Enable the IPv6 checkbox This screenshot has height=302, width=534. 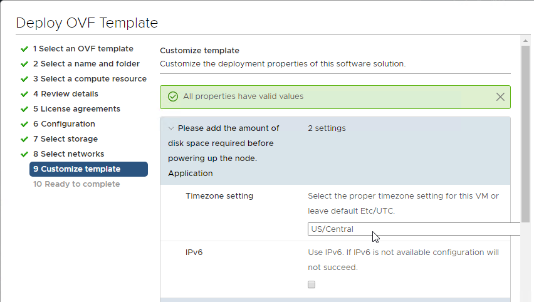coord(311,284)
